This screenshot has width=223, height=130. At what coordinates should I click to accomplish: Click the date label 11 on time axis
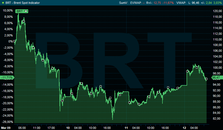[127, 128]
